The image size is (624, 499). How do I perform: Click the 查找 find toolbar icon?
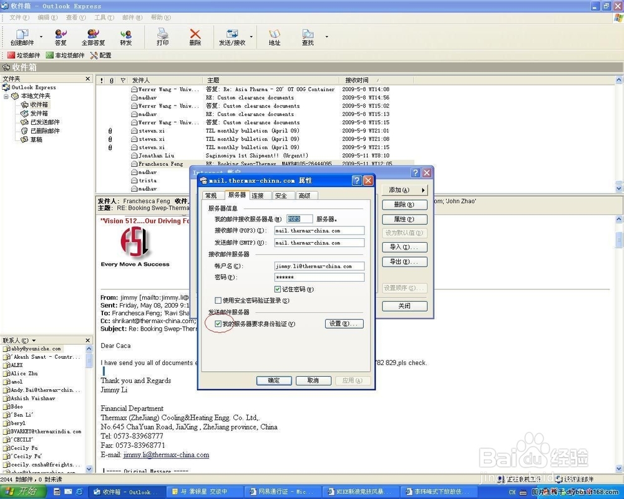point(308,37)
